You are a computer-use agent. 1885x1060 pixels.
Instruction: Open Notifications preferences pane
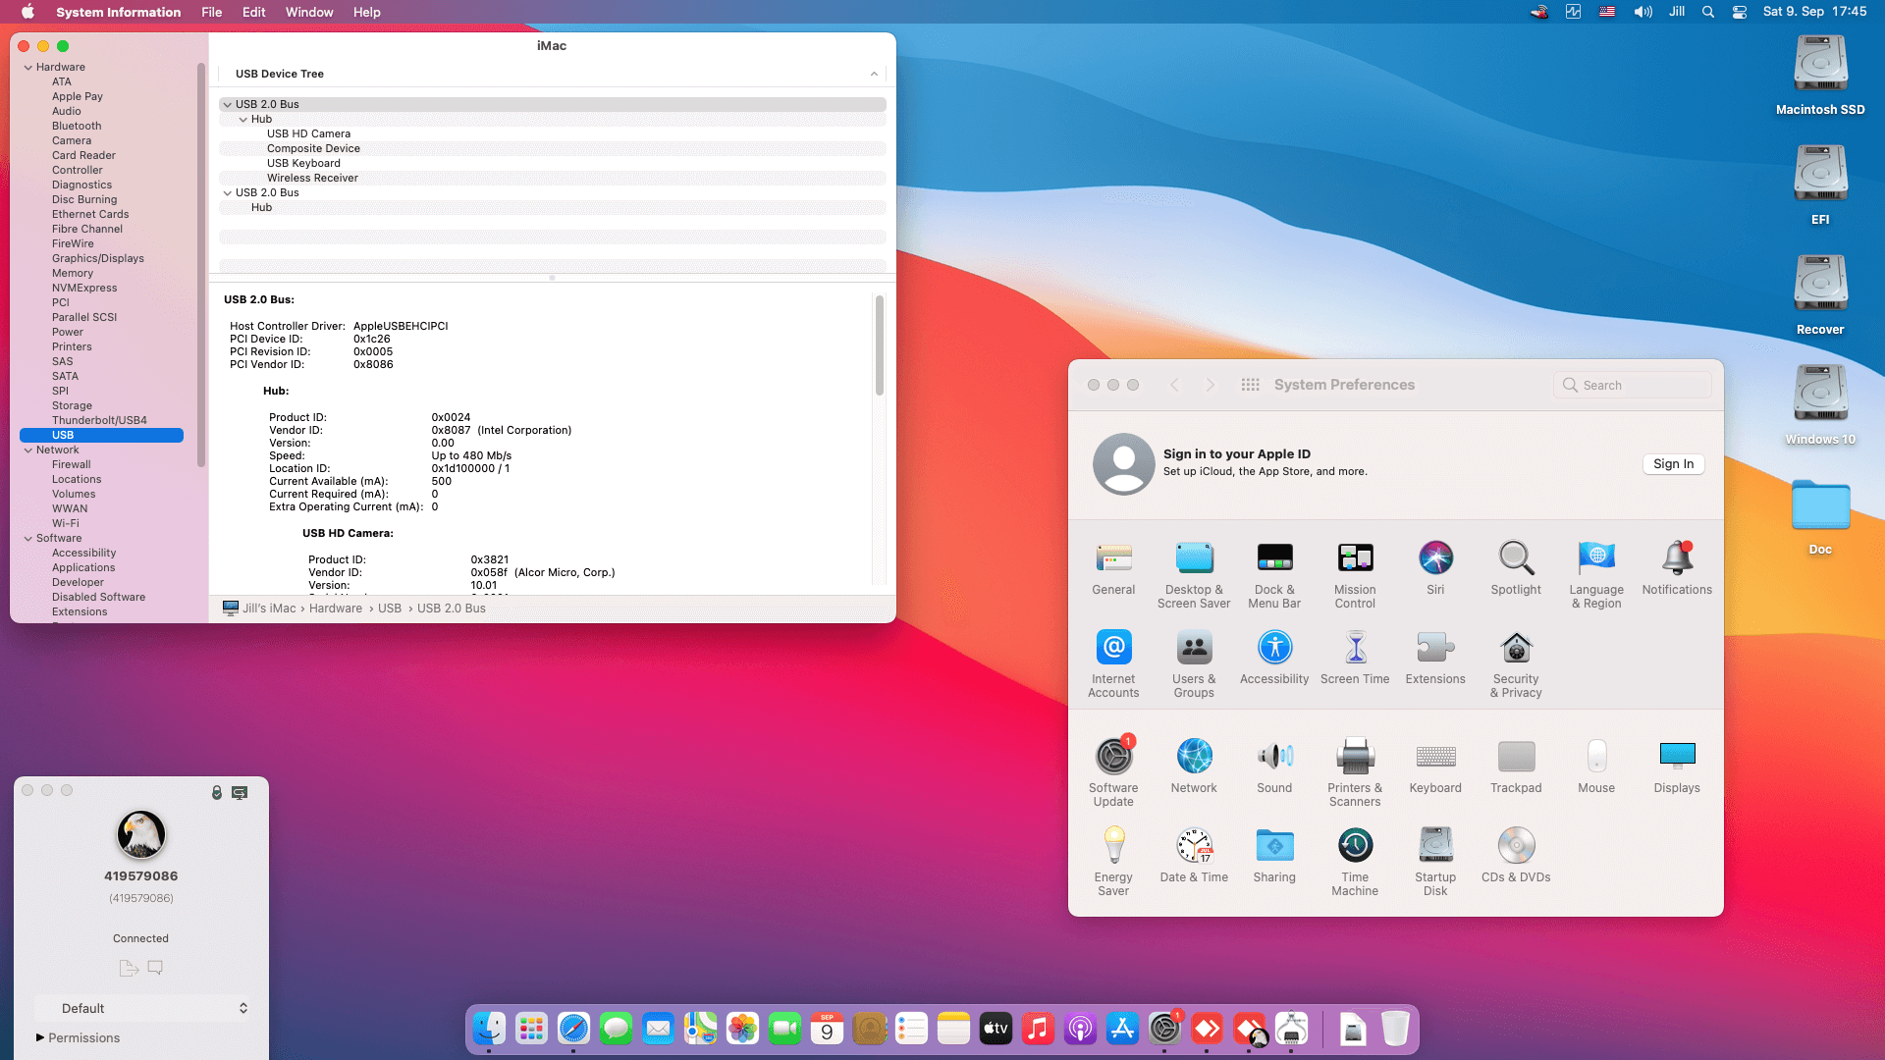1677,568
